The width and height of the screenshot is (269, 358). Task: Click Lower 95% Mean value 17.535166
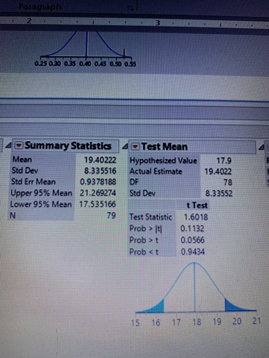[97, 204]
